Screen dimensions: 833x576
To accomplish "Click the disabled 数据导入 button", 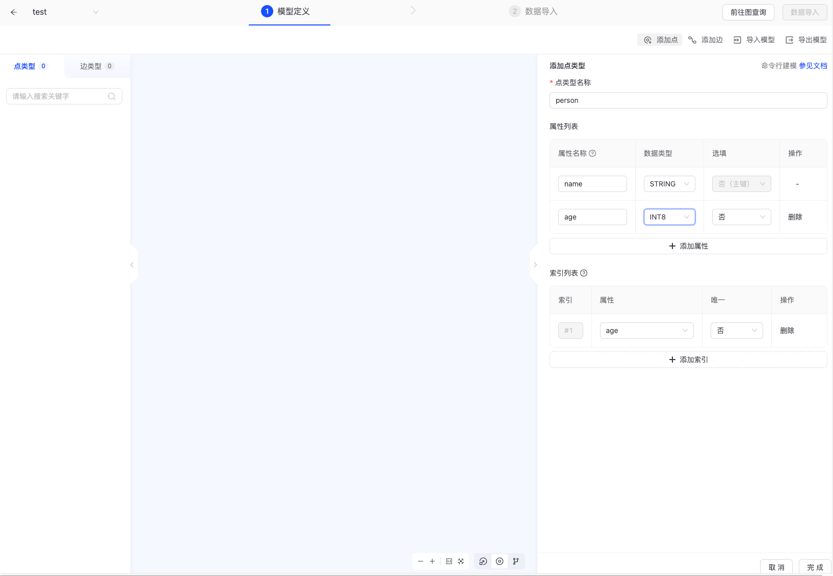I will point(804,12).
